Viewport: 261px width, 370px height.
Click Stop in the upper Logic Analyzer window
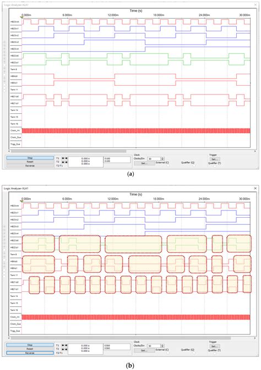tap(30, 158)
